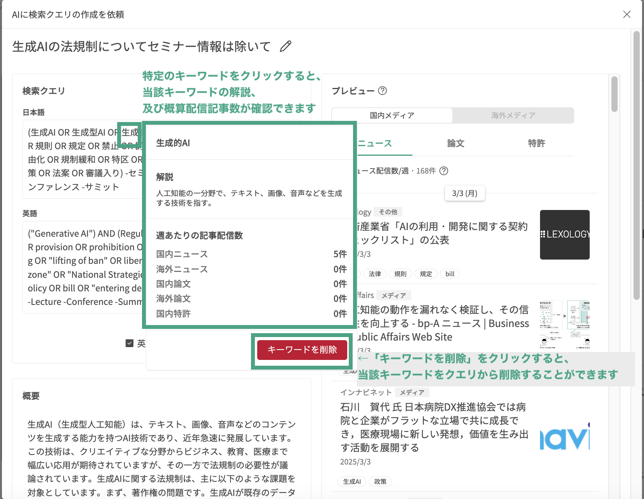
Task: Click the 生成的AI keyword in the Japanese query
Action: pyautogui.click(x=130, y=132)
